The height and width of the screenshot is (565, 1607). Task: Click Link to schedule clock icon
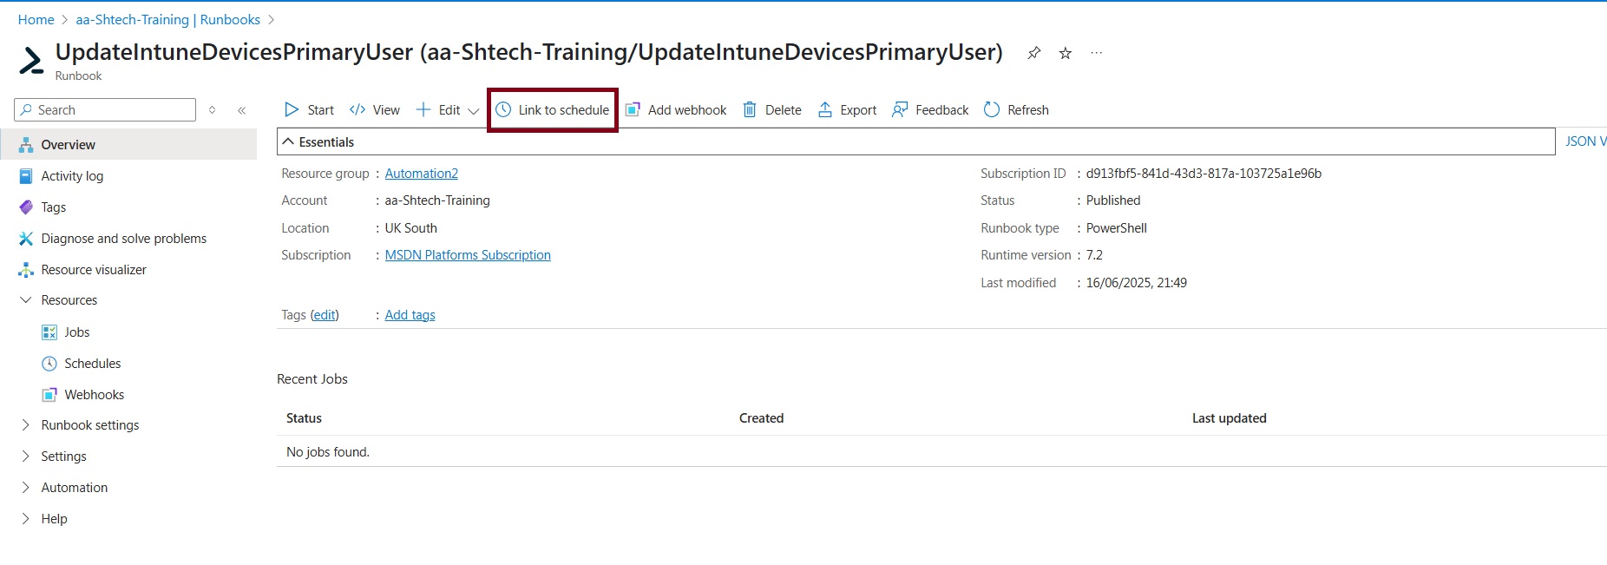(503, 110)
